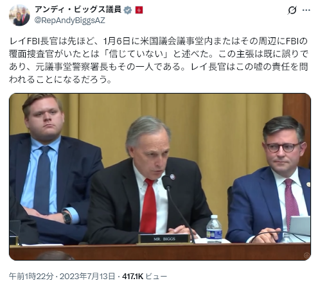Click the blue verified checkmark badge

128,10
